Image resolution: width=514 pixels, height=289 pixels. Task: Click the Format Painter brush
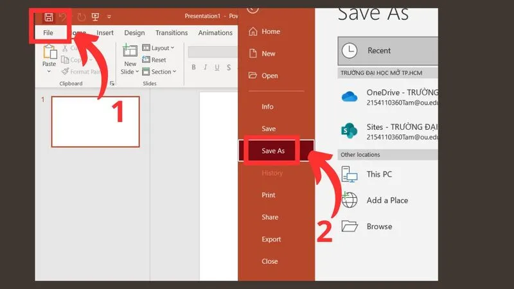coord(66,71)
